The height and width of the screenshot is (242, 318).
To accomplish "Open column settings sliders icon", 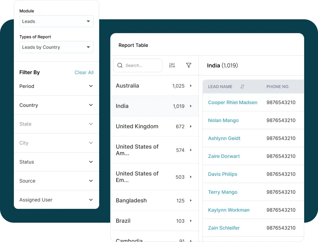I will tap(172, 65).
